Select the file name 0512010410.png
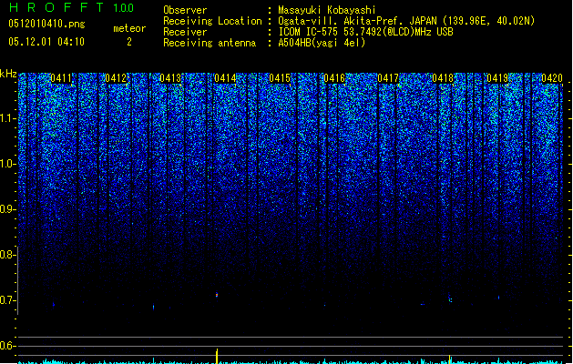The height and width of the screenshot is (364, 573). (x=46, y=25)
